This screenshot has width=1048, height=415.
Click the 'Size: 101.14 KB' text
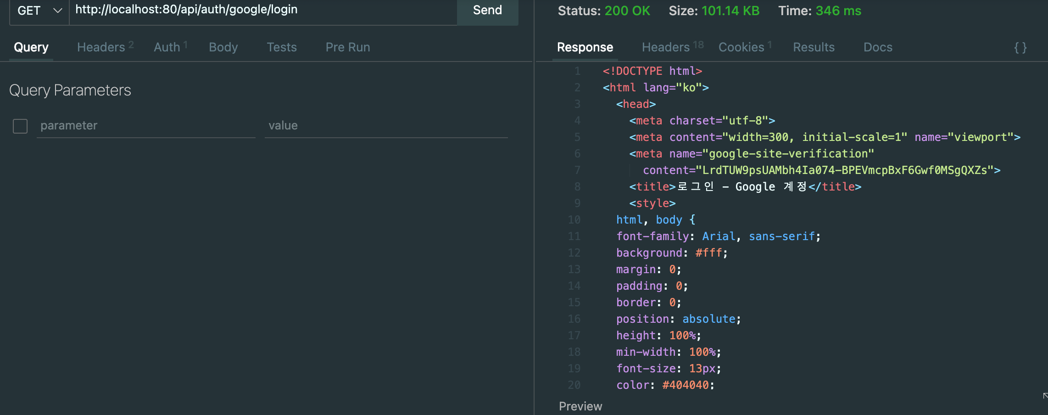click(714, 11)
